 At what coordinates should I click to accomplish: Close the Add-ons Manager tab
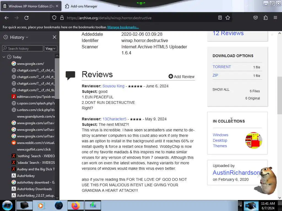point(119,6)
